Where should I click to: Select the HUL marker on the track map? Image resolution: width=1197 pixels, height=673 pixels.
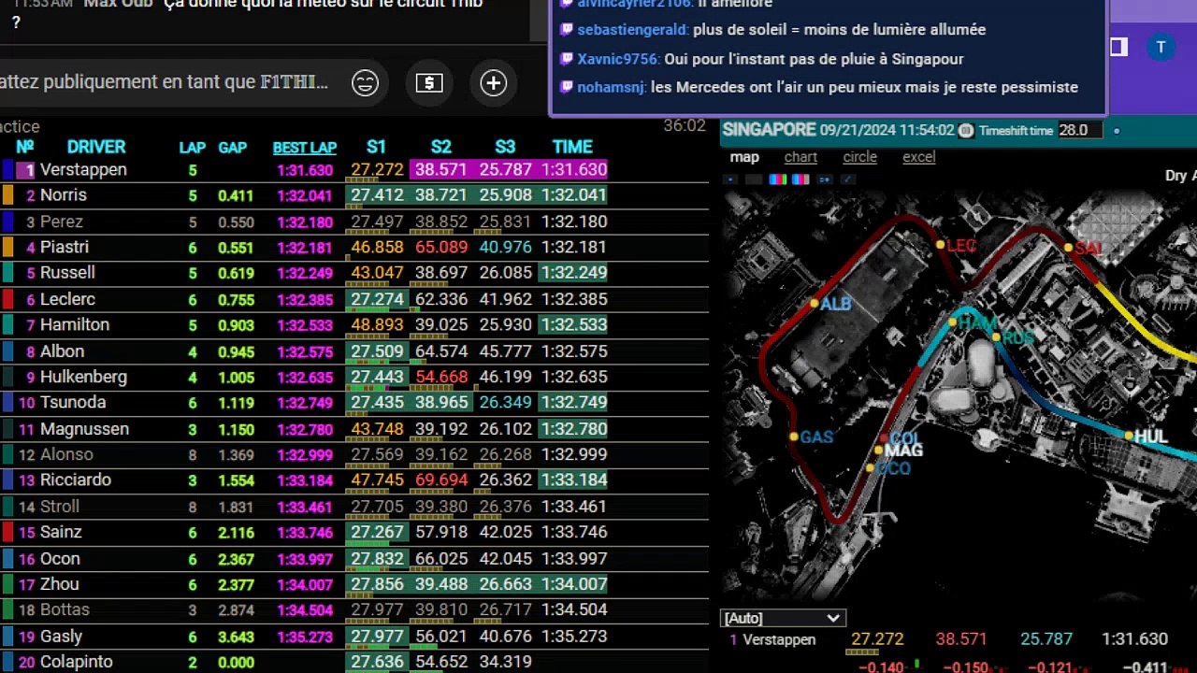pyautogui.click(x=1128, y=436)
